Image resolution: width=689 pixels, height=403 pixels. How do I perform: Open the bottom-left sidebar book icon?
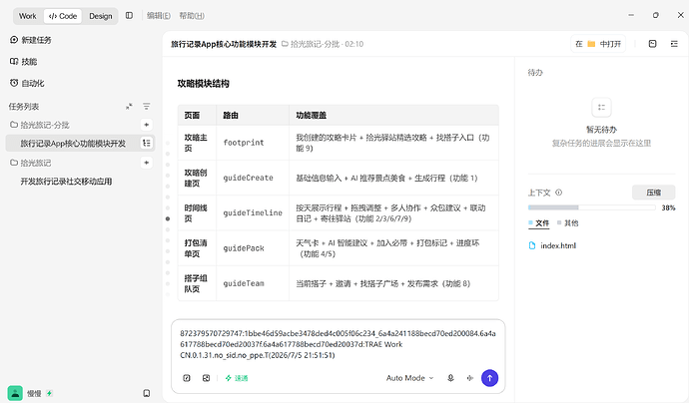(147, 393)
